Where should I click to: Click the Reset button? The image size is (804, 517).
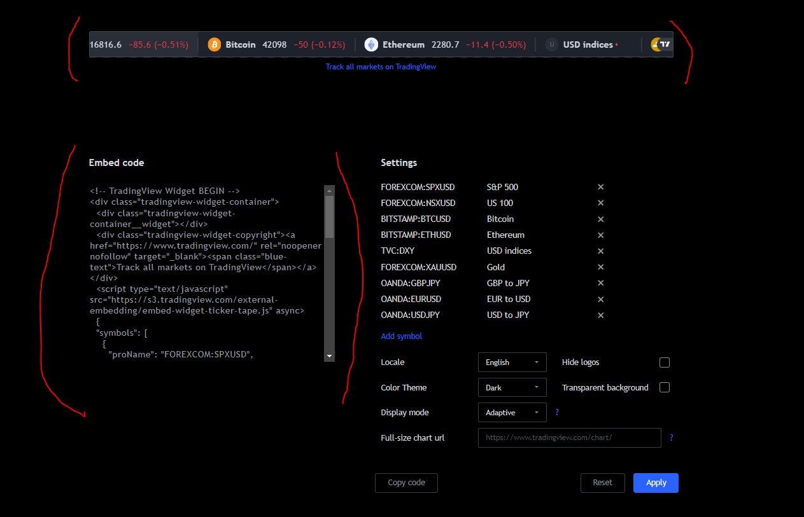point(602,483)
